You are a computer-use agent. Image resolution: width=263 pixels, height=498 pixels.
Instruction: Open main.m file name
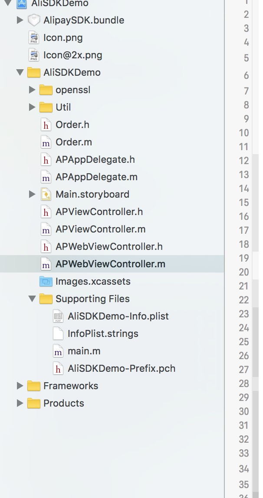(84, 351)
